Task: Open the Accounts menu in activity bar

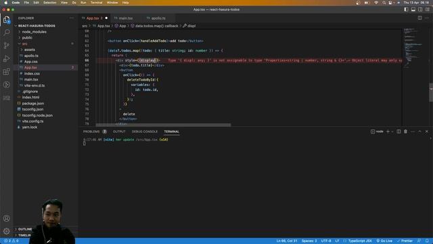Action: click(x=6, y=218)
